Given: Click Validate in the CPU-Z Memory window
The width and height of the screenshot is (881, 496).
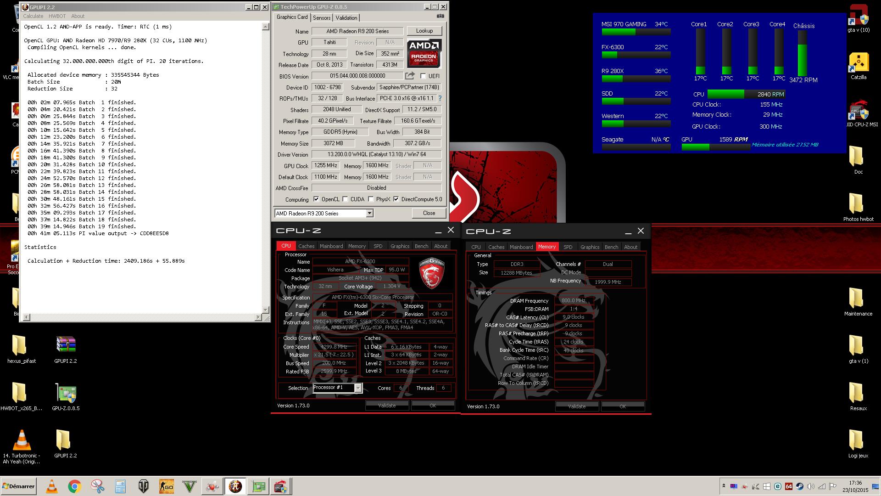Looking at the screenshot, I should [x=577, y=406].
